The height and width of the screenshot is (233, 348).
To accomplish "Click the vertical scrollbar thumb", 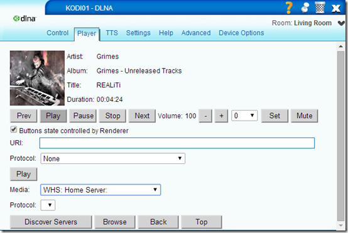I will coord(340,136).
